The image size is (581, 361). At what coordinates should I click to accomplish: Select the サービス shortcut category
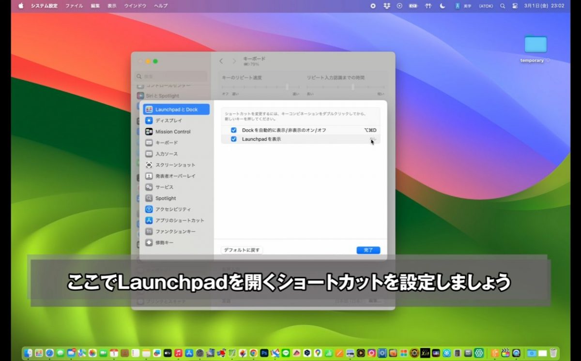click(x=176, y=187)
